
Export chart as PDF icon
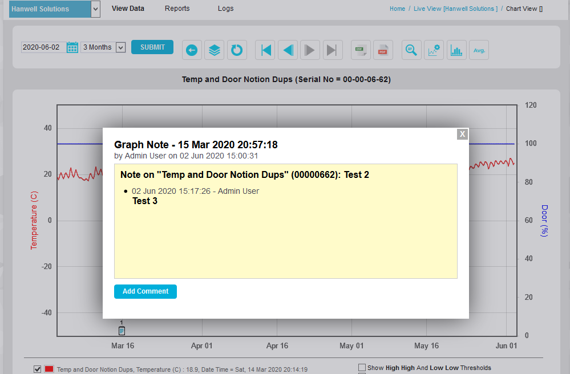pyautogui.click(x=383, y=50)
